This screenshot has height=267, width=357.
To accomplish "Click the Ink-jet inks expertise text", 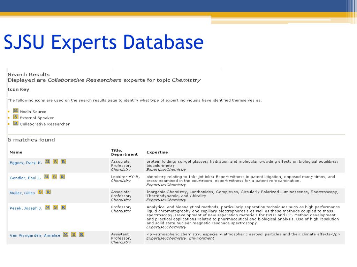I will pyautogui.click(x=241, y=179).
